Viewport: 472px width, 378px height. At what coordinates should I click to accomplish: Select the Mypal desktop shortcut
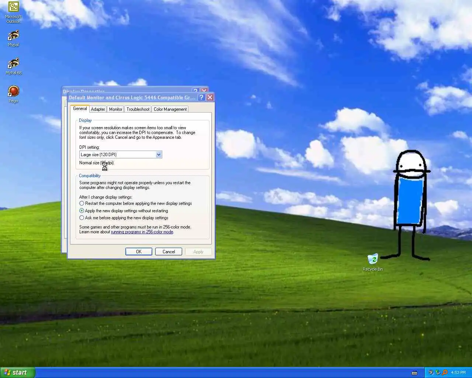coord(13,38)
